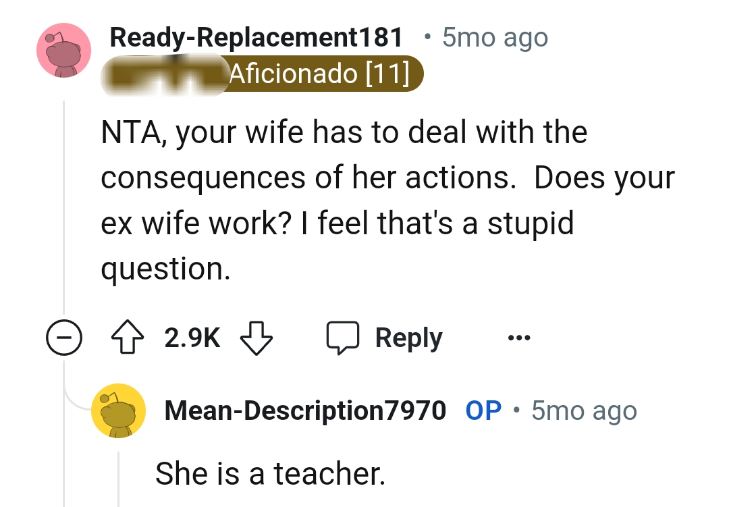Click the thread line to collapse replies
The width and height of the screenshot is (729, 507).
pos(64,203)
